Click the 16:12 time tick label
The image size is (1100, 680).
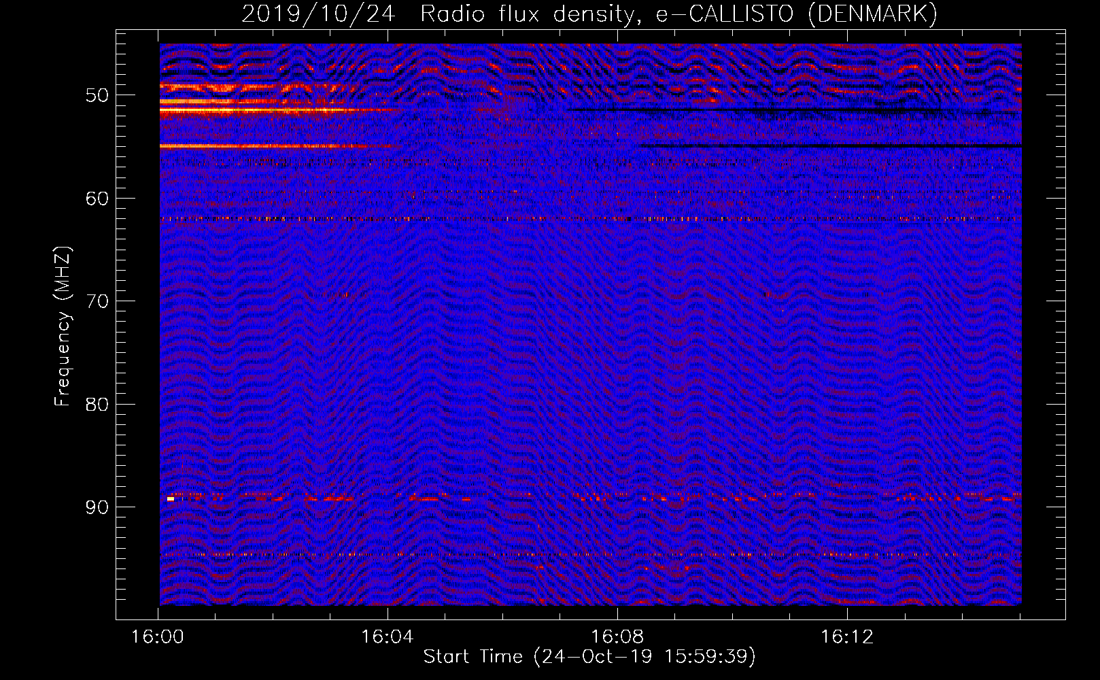(847, 637)
